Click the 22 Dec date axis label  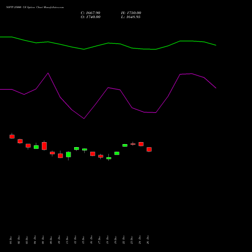pos(123,240)
